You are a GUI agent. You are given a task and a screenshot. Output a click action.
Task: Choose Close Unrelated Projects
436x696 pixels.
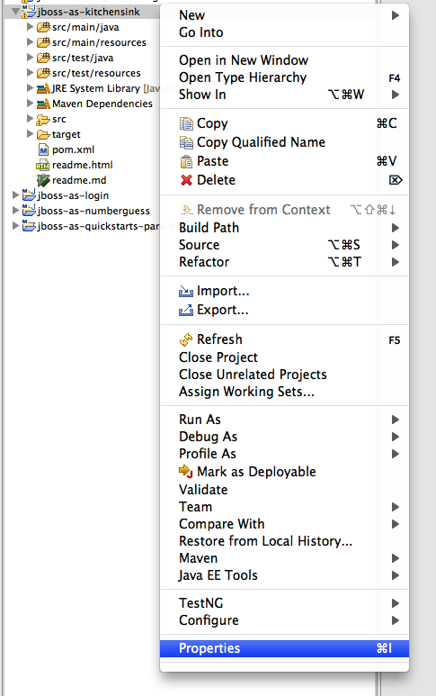[284, 375]
